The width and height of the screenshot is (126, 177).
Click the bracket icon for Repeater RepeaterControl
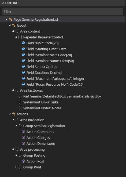20,37
